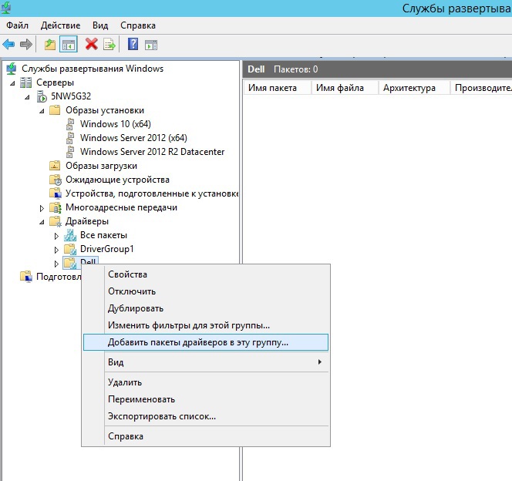The image size is (512, 481).
Task: Open the Файл menu
Action: pos(17,25)
